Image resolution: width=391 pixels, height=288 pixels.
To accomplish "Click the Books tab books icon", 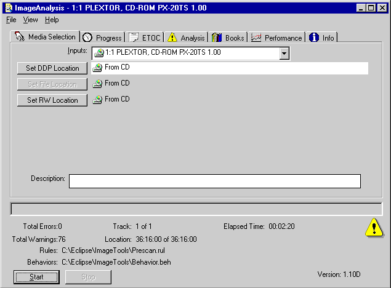I will pos(217,38).
